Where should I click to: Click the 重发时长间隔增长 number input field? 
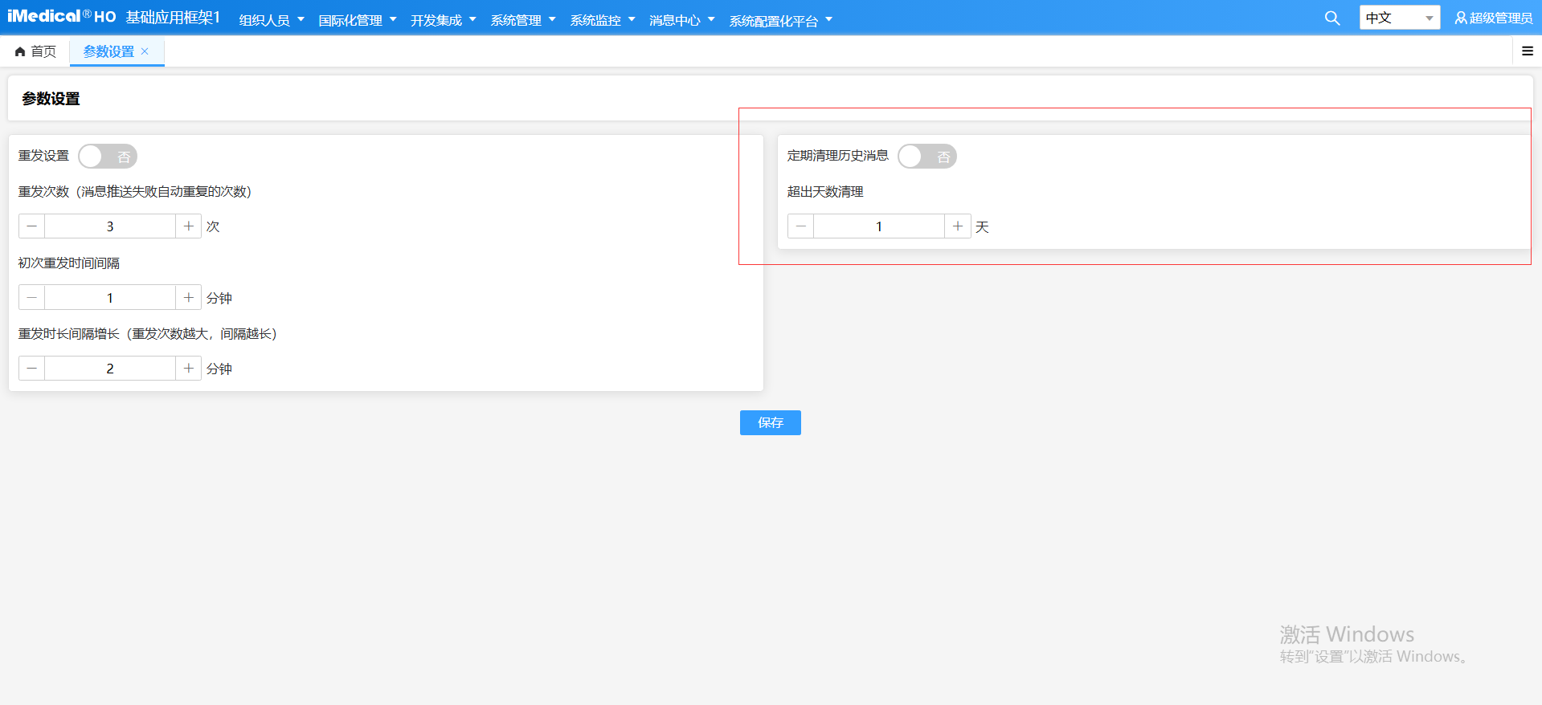[x=110, y=369]
